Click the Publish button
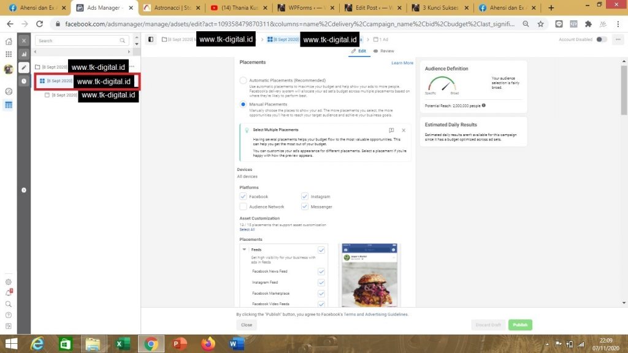 tap(519, 325)
